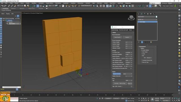
Task: Enable Box display checkbox
Action: coord(142,56)
